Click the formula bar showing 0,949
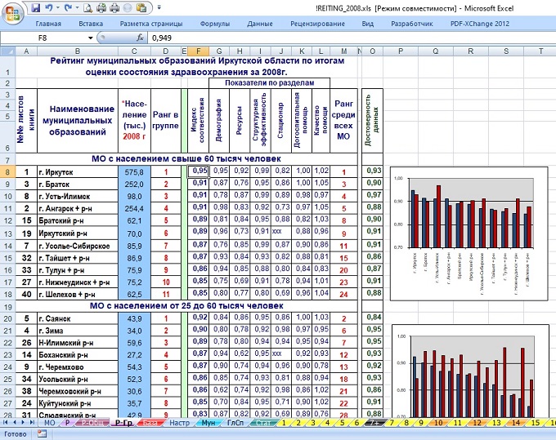Image resolution: width=556 pixels, height=440 pixels. tap(351, 38)
